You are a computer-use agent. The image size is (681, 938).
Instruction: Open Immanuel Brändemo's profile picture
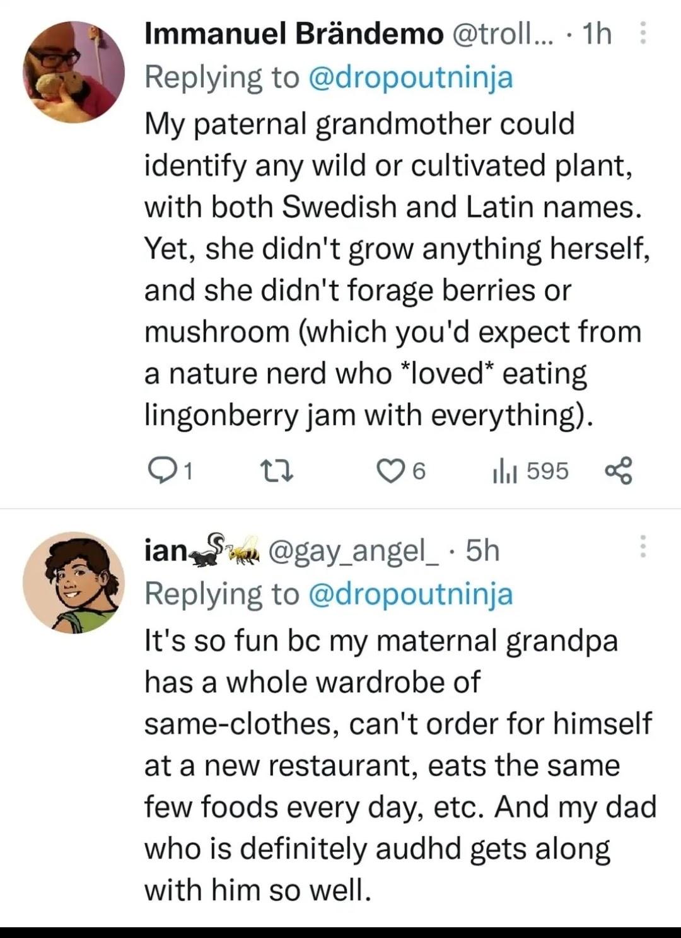coord(74,72)
